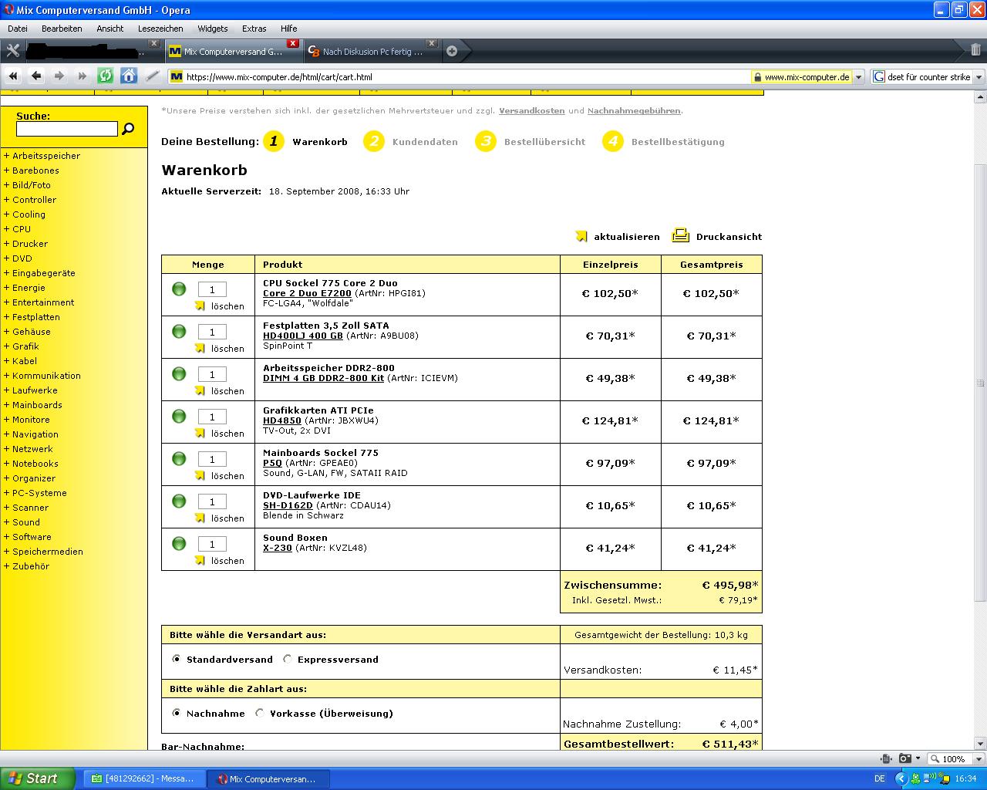Click the Gesamtbestellwert € 511,43 value
Screen dimensions: 987x790
click(x=730, y=744)
